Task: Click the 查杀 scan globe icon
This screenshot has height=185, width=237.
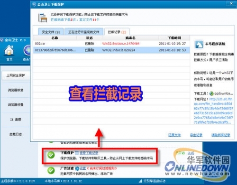Action: click(27, 50)
